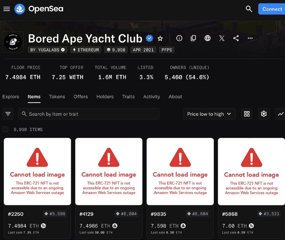Open the three-dot more options menu
285x240 pixels.
tap(250, 38)
